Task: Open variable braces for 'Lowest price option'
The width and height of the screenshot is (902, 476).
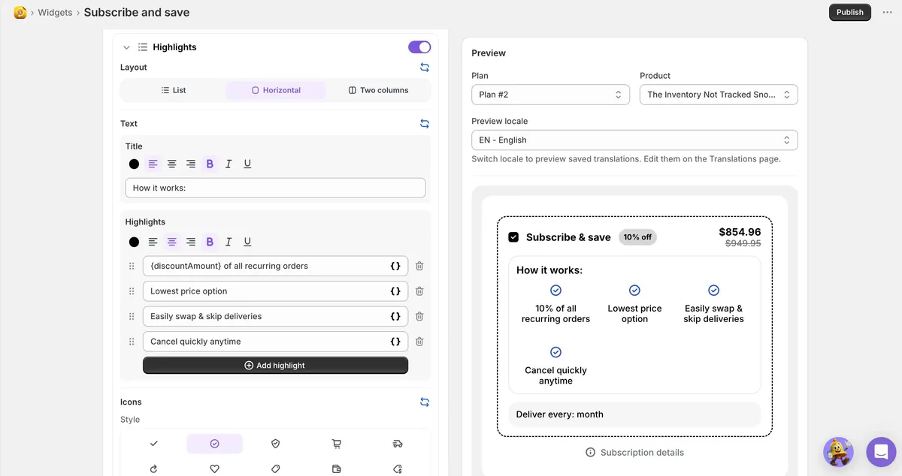Action: pyautogui.click(x=395, y=291)
